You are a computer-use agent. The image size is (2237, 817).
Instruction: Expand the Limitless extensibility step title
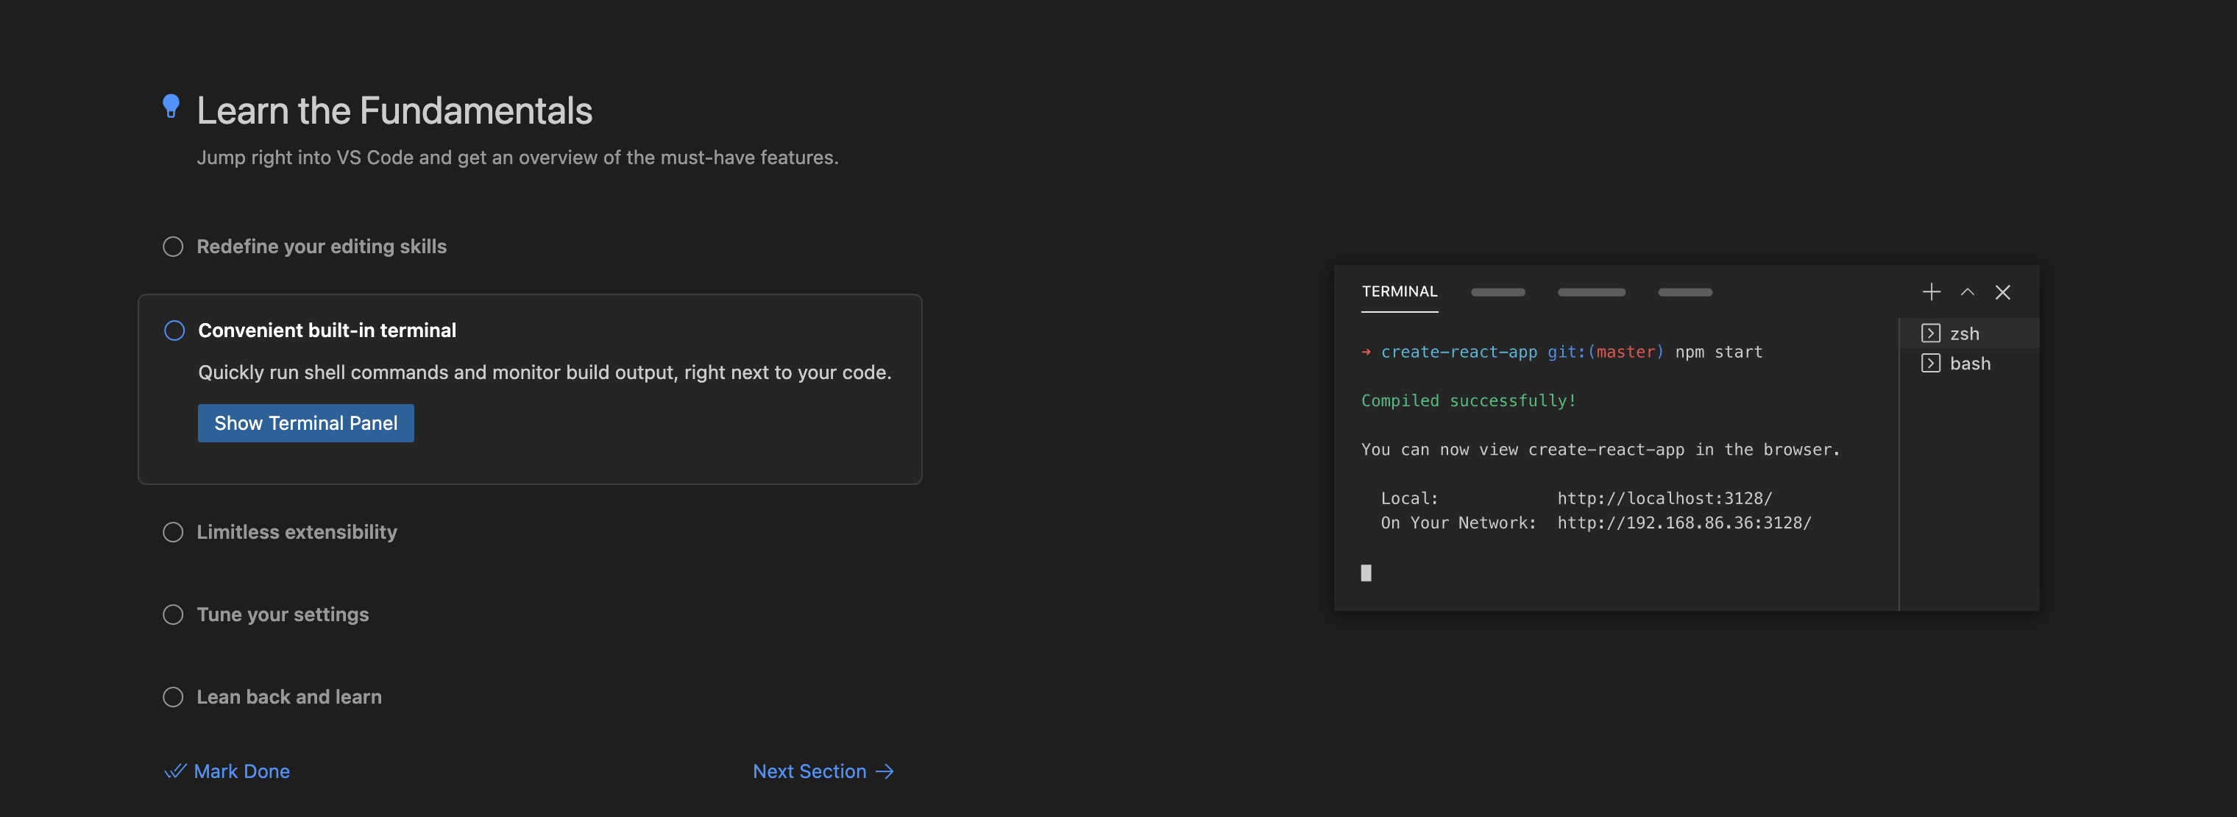tap(296, 531)
